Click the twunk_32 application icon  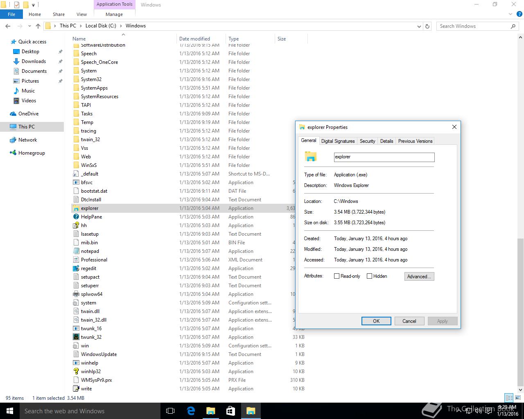[76, 337]
